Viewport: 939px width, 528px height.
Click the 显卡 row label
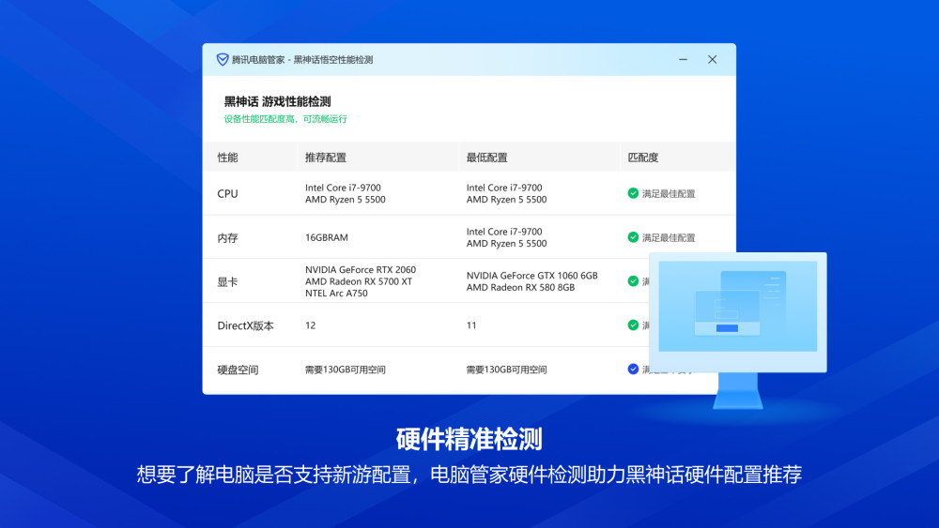click(227, 281)
